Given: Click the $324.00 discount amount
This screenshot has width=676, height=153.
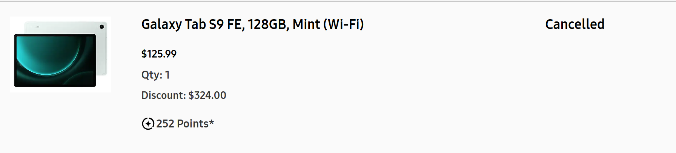Looking at the screenshot, I should pyautogui.click(x=207, y=95).
